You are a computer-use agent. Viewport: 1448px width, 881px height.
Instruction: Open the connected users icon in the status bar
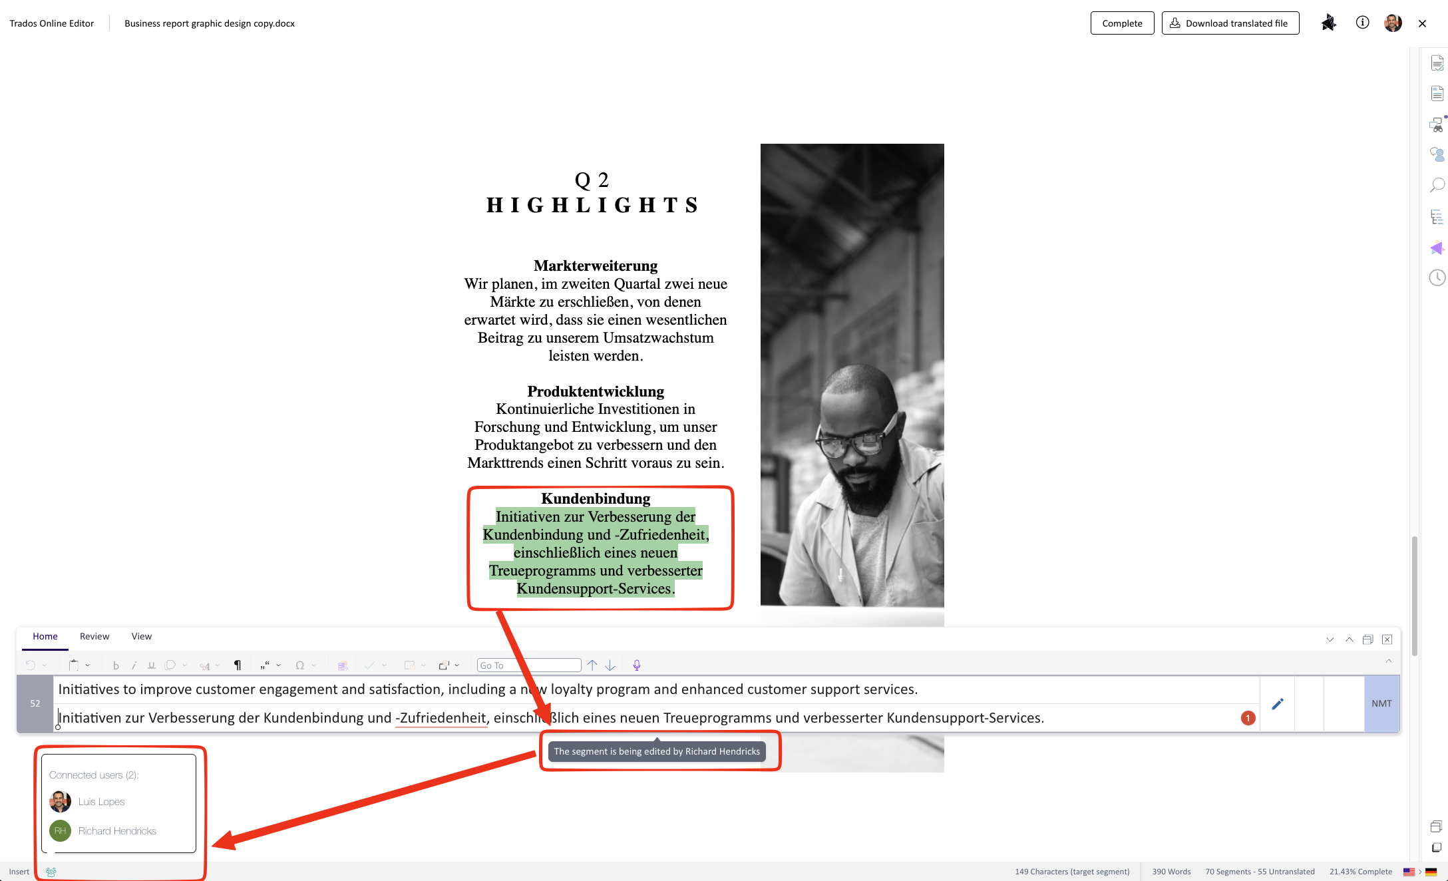[51, 872]
